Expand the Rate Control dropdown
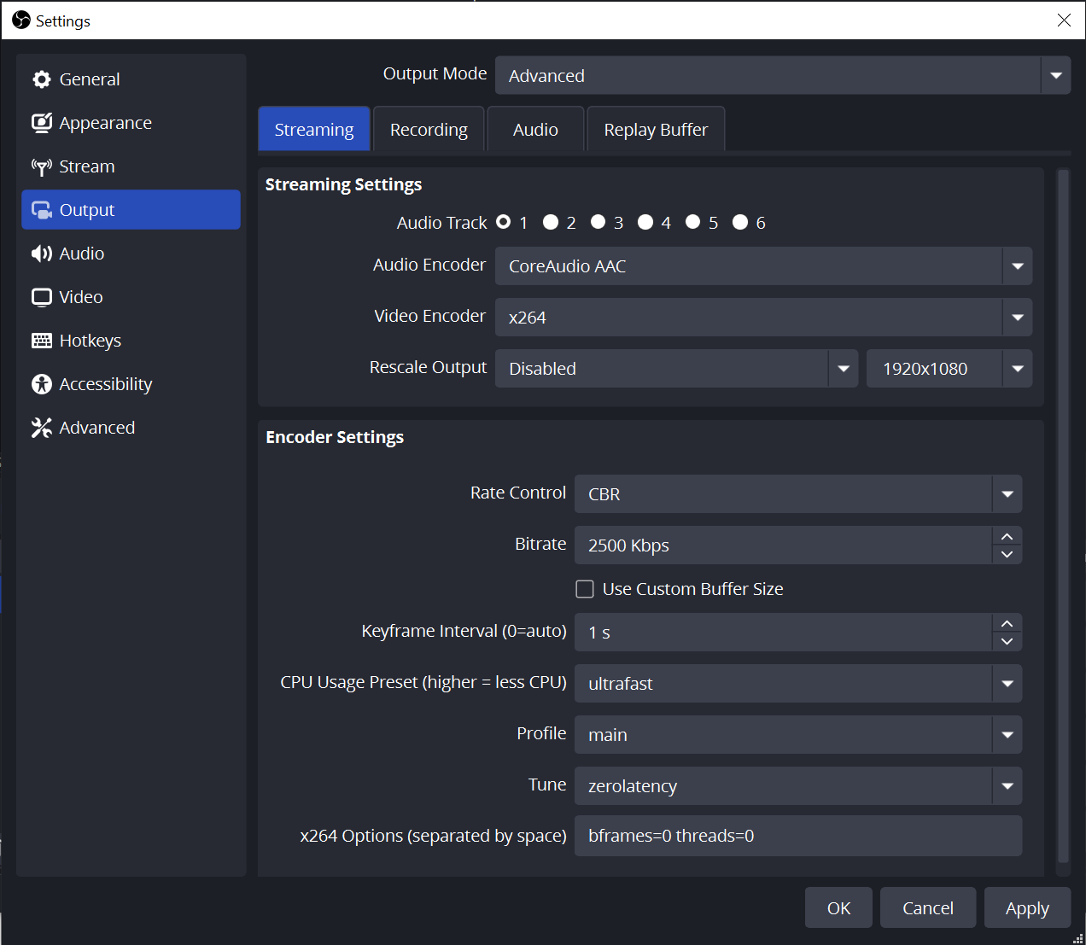Viewport: 1086px width, 945px height. 798,494
